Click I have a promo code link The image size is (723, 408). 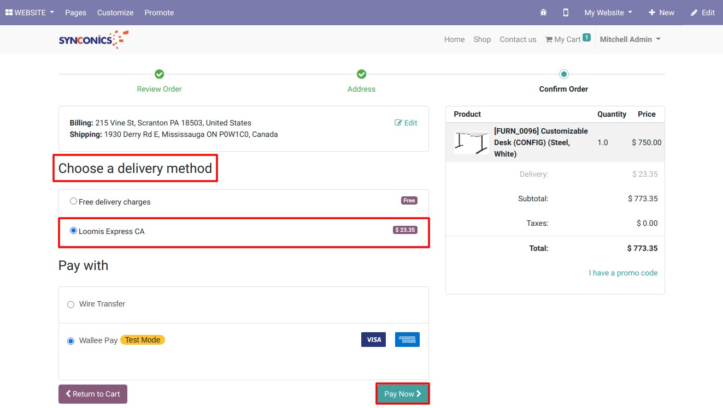tap(623, 273)
